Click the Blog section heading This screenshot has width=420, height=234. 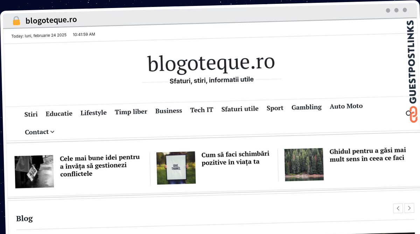(24, 219)
